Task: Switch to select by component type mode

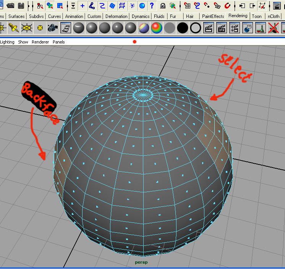Action: [x=60, y=6]
